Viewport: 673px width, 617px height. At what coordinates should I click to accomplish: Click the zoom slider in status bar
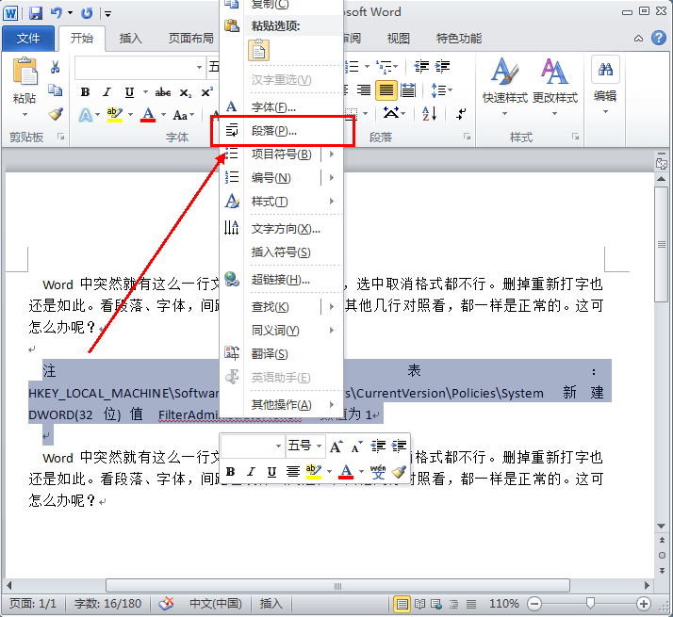(x=590, y=603)
